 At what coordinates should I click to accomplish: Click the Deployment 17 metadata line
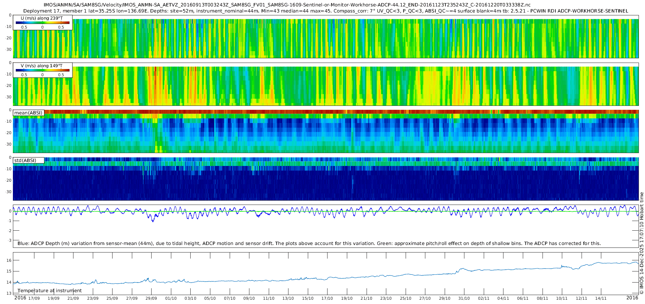tap(325, 11)
